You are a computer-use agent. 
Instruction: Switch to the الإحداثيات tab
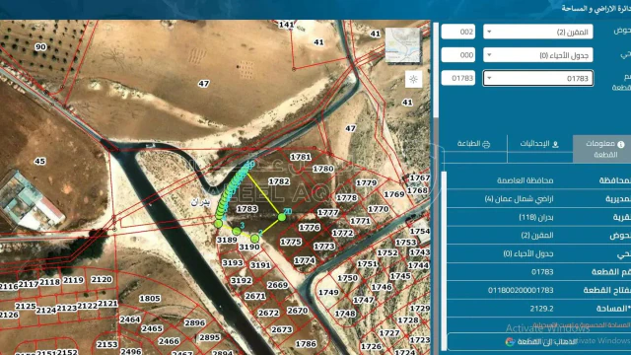click(x=539, y=144)
